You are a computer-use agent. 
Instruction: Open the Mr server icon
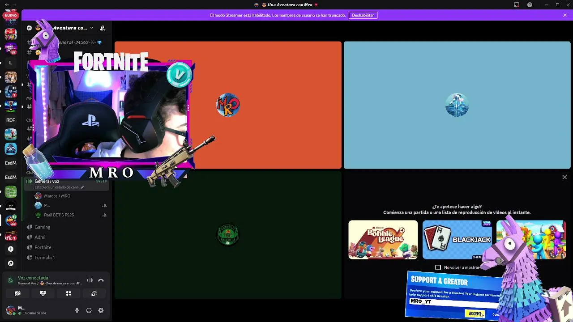(11, 206)
